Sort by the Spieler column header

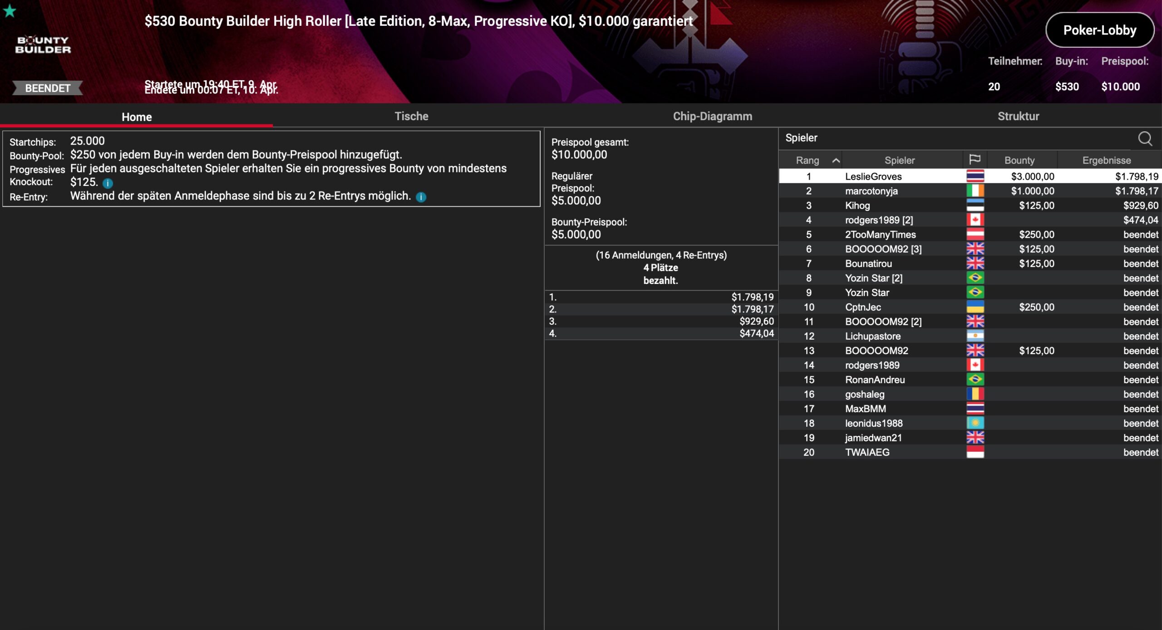899,160
